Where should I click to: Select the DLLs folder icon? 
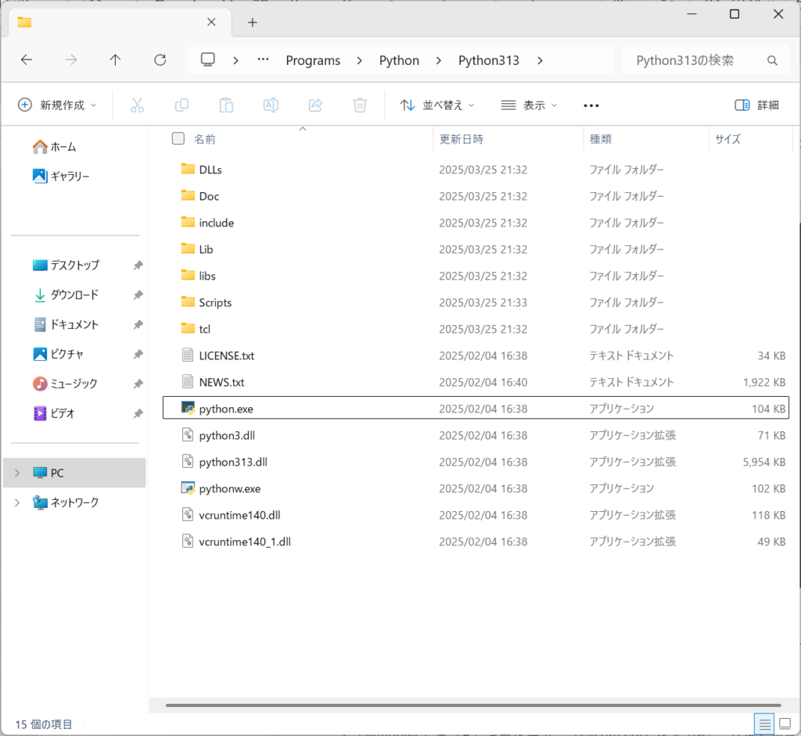pyautogui.click(x=188, y=169)
